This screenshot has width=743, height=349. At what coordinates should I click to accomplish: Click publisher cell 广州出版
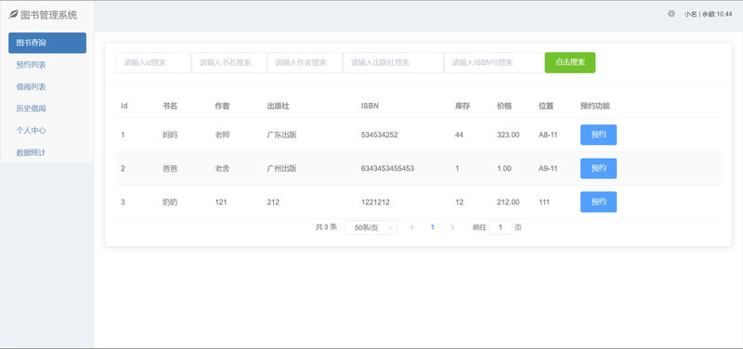click(282, 168)
